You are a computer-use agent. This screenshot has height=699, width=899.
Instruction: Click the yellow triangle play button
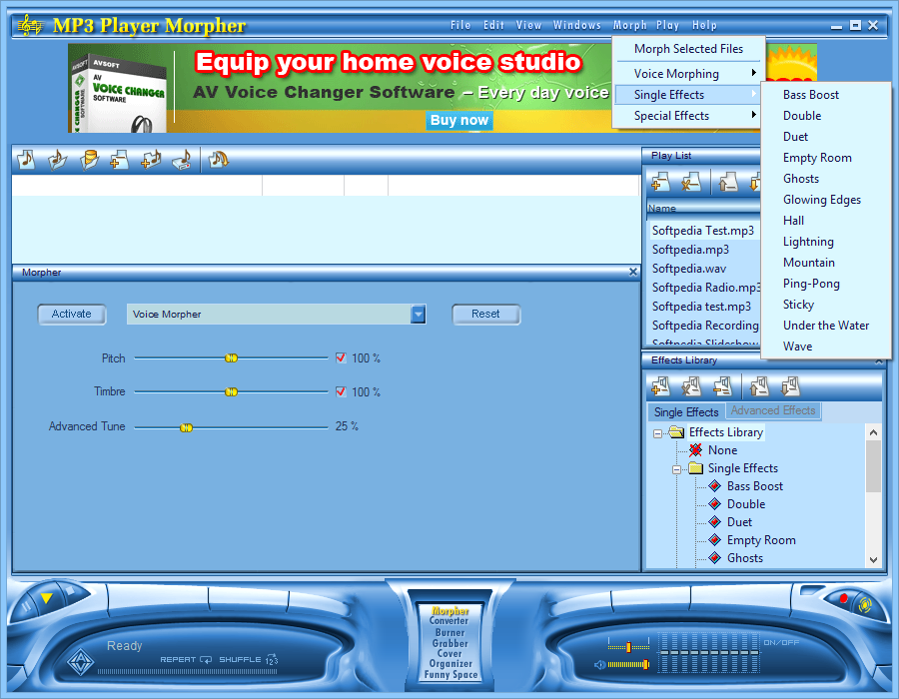(x=46, y=598)
